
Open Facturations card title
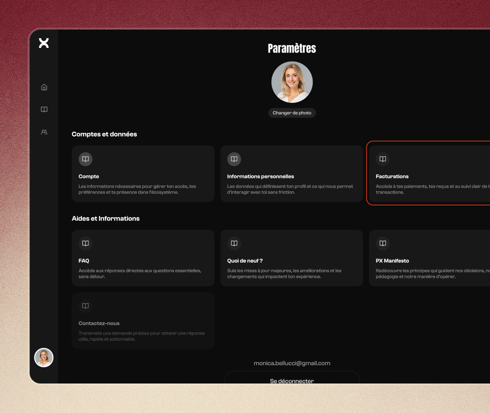tap(392, 177)
